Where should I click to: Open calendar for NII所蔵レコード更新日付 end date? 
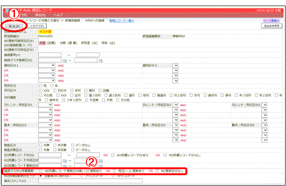100,166
